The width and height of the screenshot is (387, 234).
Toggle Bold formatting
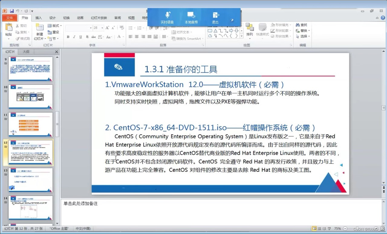68,37
